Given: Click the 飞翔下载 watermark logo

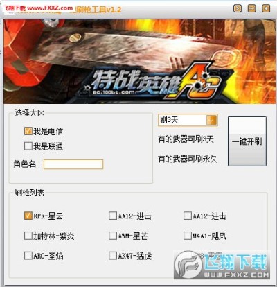Looking at the screenshot, I should click(x=222, y=265).
